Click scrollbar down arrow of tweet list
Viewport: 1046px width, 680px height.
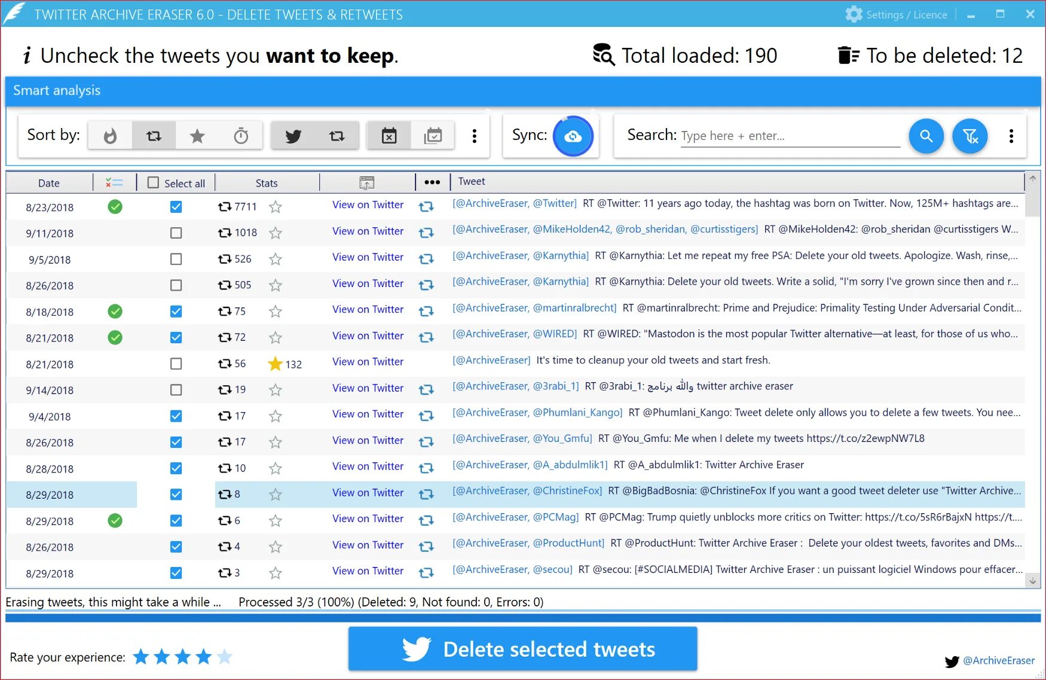pyautogui.click(x=1032, y=581)
